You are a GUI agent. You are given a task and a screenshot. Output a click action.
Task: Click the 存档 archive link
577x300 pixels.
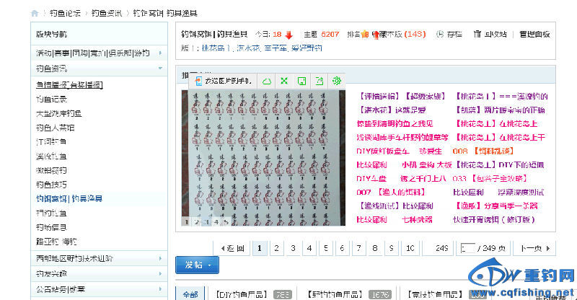pyautogui.click(x=454, y=34)
